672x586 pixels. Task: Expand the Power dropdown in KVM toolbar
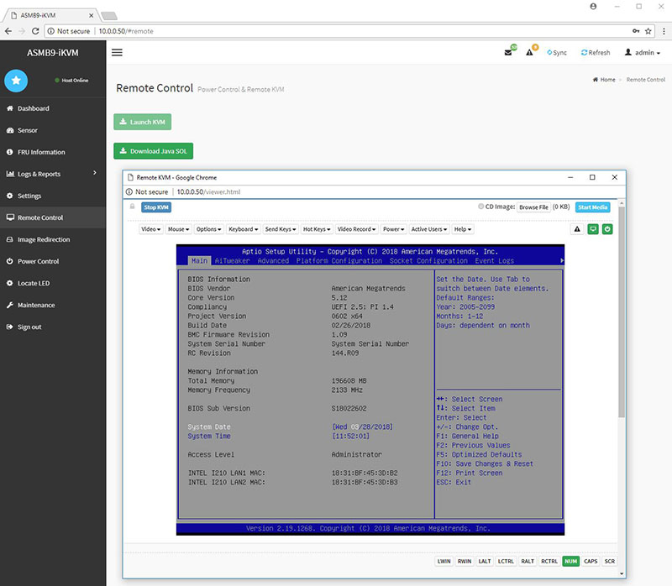click(x=392, y=229)
